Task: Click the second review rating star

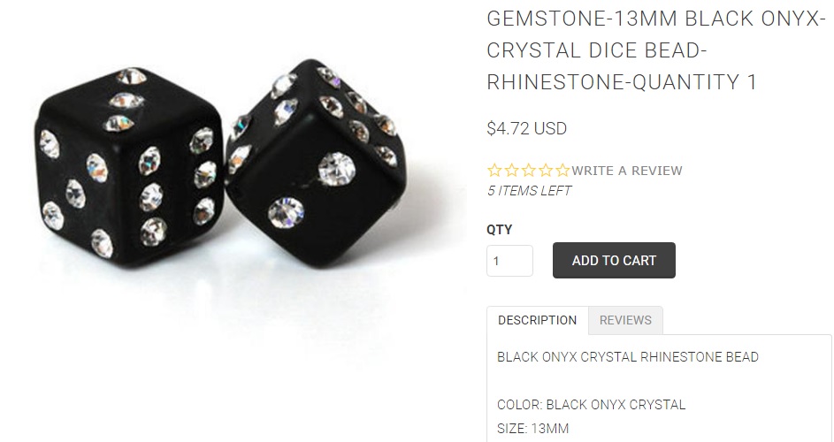Action: pyautogui.click(x=512, y=171)
